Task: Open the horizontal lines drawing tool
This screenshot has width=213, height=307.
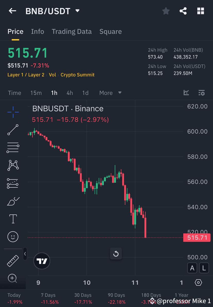Action: (13, 148)
